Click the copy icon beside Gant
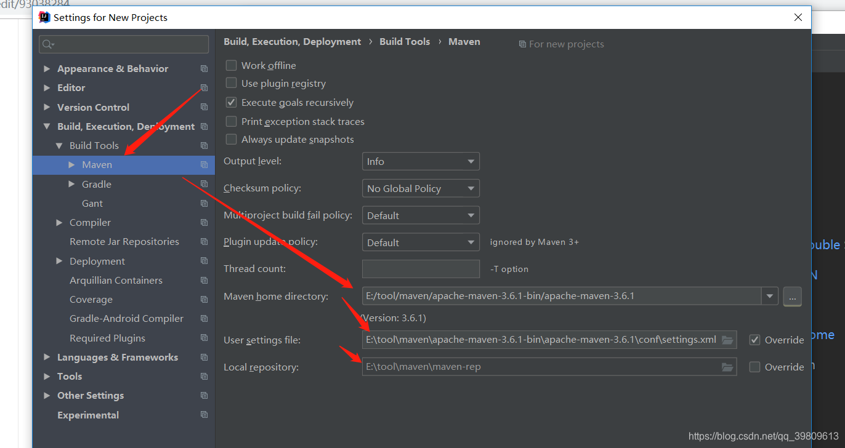This screenshot has width=845, height=448. [x=204, y=203]
